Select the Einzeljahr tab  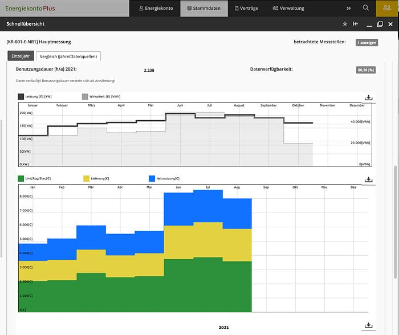(20, 56)
